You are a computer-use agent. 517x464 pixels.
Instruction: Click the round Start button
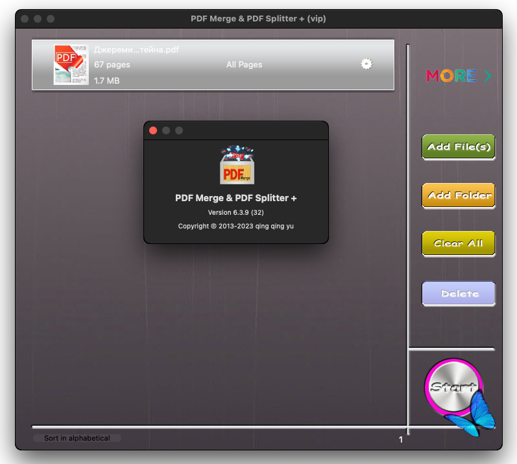pyautogui.click(x=453, y=387)
